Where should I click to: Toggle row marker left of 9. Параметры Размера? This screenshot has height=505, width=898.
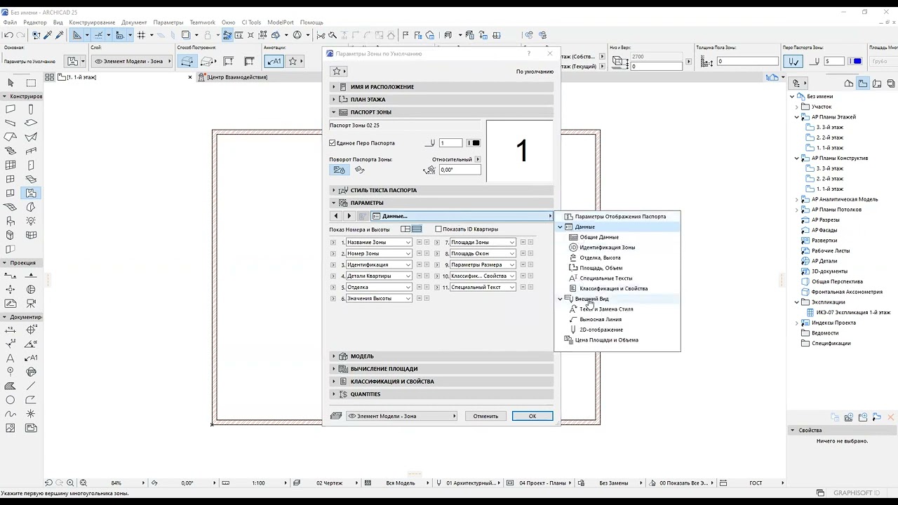[437, 264]
